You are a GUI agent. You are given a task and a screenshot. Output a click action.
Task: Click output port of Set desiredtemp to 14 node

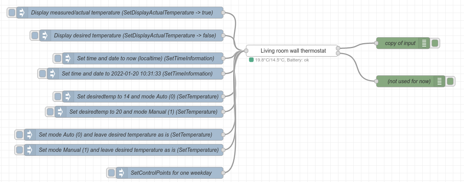223,97
